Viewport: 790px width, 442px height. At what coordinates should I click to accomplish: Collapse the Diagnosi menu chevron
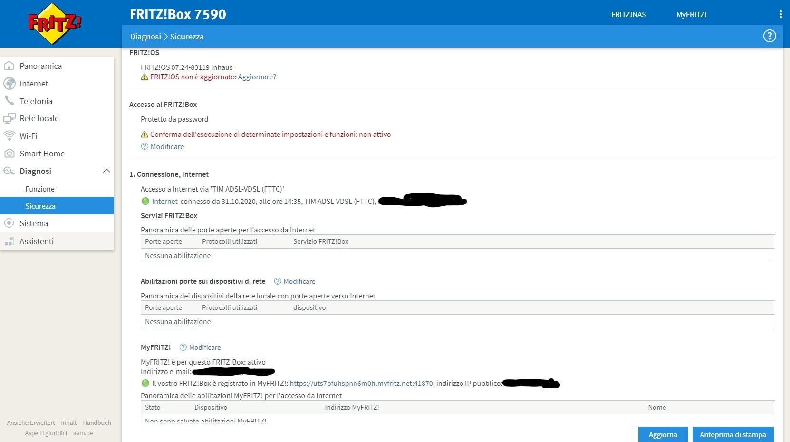click(106, 171)
